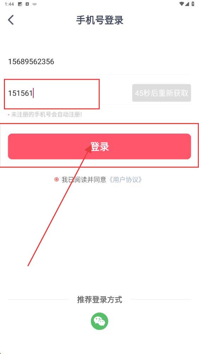Focus the verification code field containing 151561
Image resolution: width=199 pixels, height=354 pixels.
point(68,93)
